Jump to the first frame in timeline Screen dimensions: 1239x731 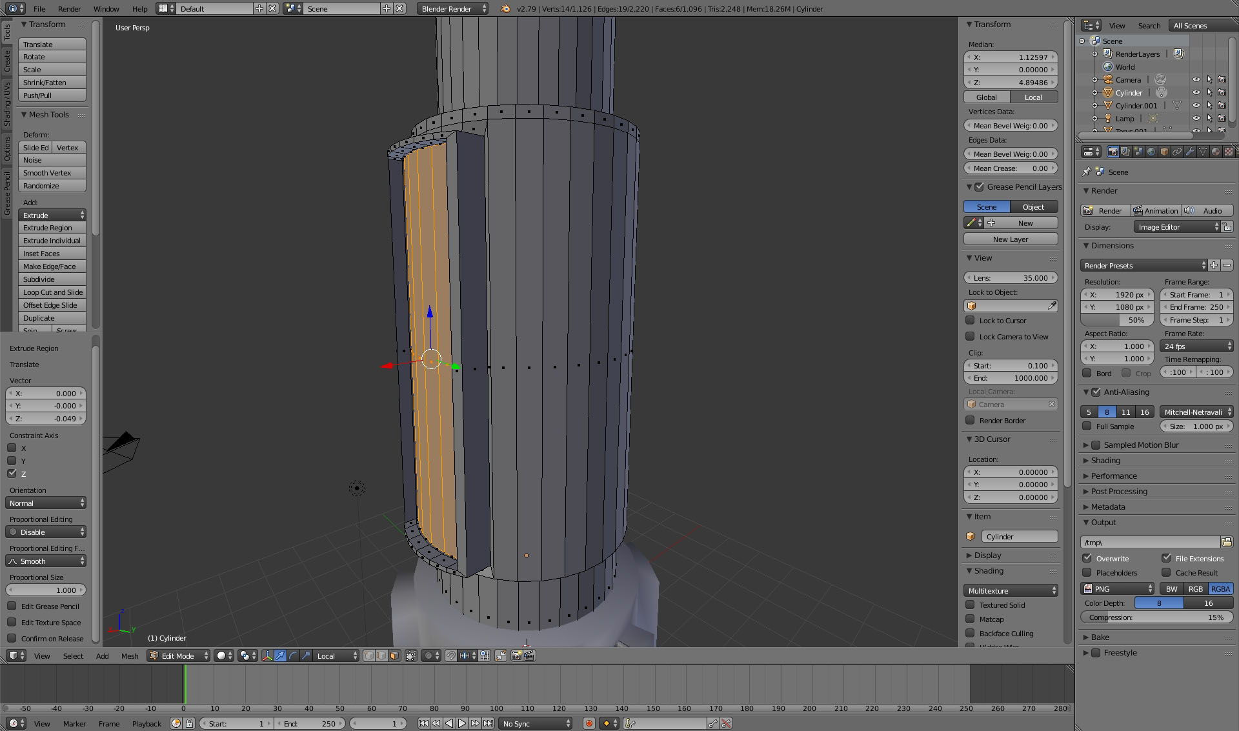click(423, 723)
